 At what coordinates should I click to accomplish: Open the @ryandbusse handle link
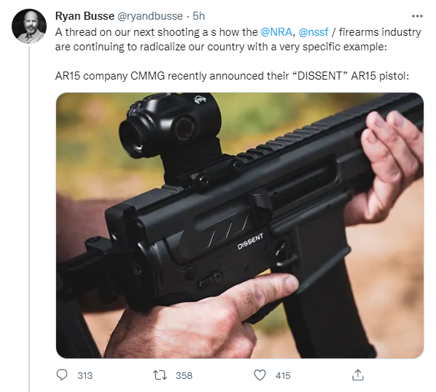tap(150, 16)
